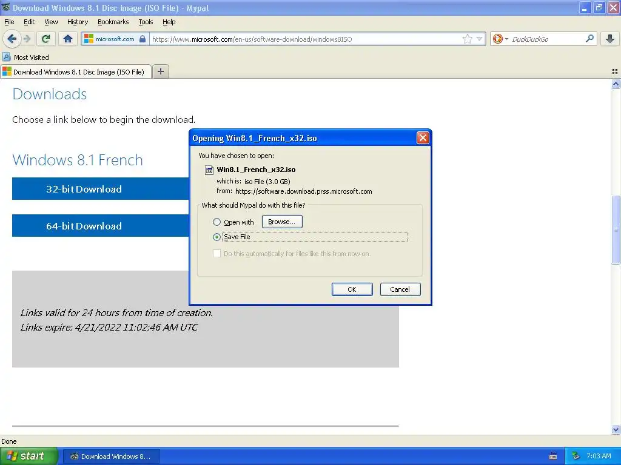Image resolution: width=621 pixels, height=465 pixels.
Task: Open the View menu
Action: (51, 22)
